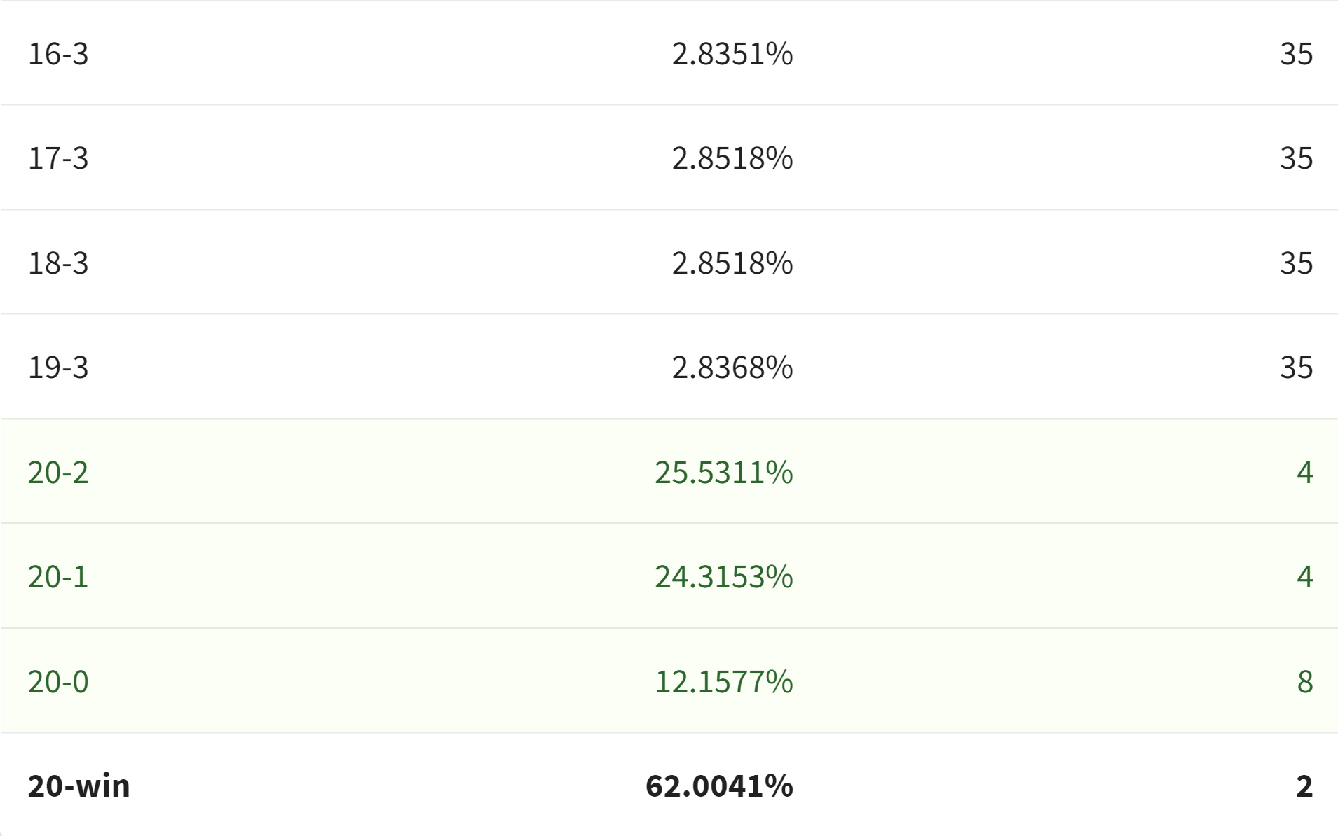The image size is (1338, 836).
Task: Click the bold 2 in 20-win row
Action: 1304,786
